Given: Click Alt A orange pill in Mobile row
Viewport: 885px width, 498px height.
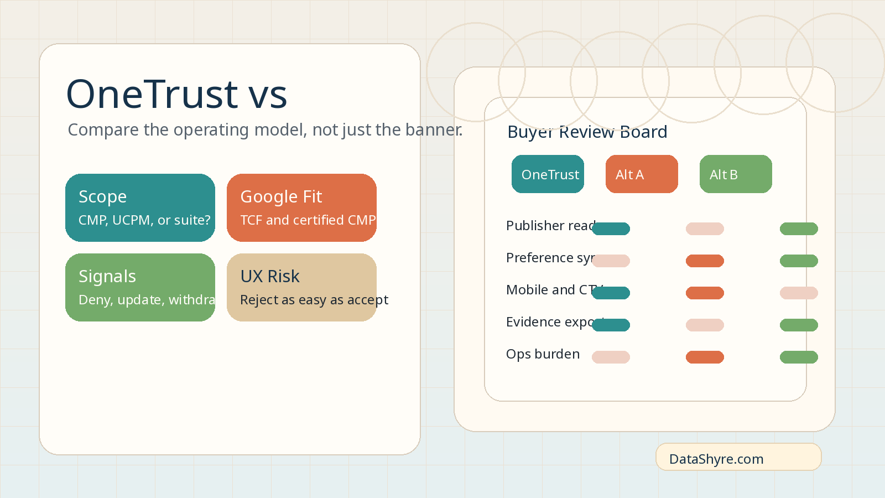Looking at the screenshot, I should click(x=705, y=293).
